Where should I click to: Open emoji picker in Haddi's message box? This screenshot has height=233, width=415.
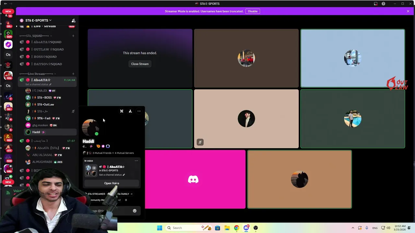135,211
